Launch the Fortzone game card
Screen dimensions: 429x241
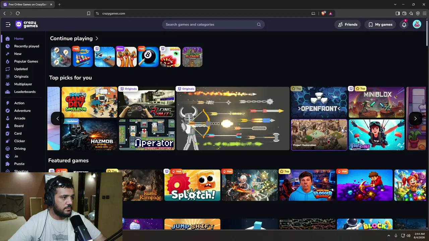pos(377,135)
